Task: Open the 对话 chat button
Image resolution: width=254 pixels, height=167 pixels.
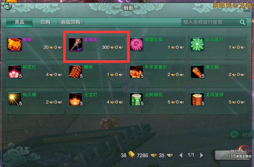Action: tap(241, 135)
